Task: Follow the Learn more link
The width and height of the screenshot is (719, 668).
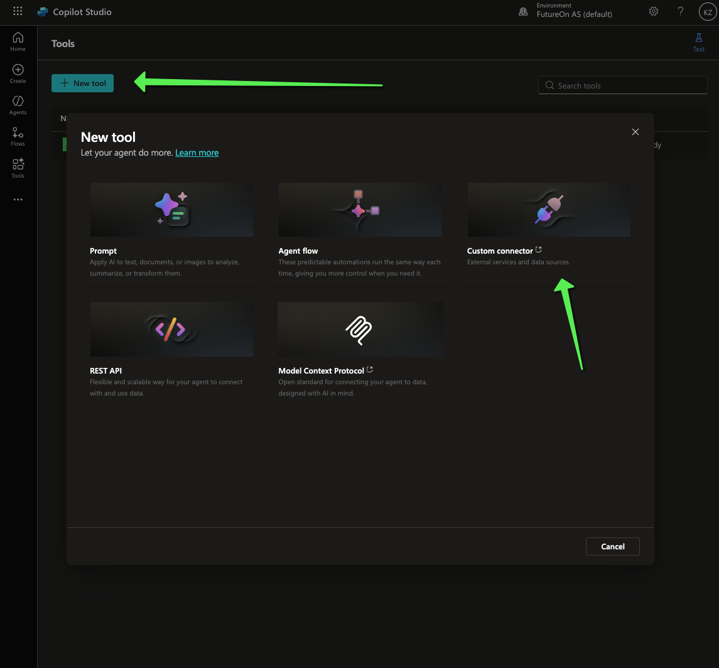Action: coord(197,153)
